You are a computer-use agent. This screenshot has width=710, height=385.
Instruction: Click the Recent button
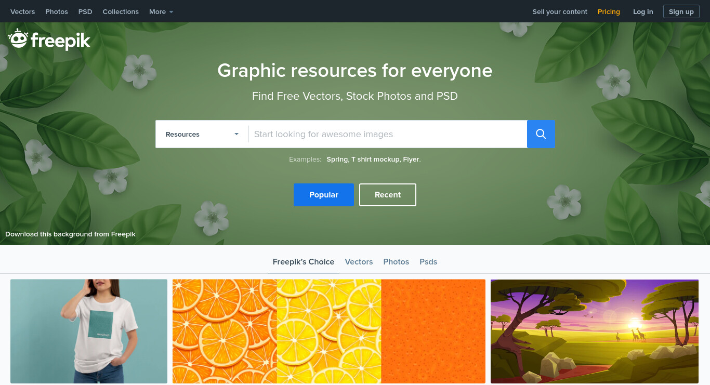coord(388,195)
